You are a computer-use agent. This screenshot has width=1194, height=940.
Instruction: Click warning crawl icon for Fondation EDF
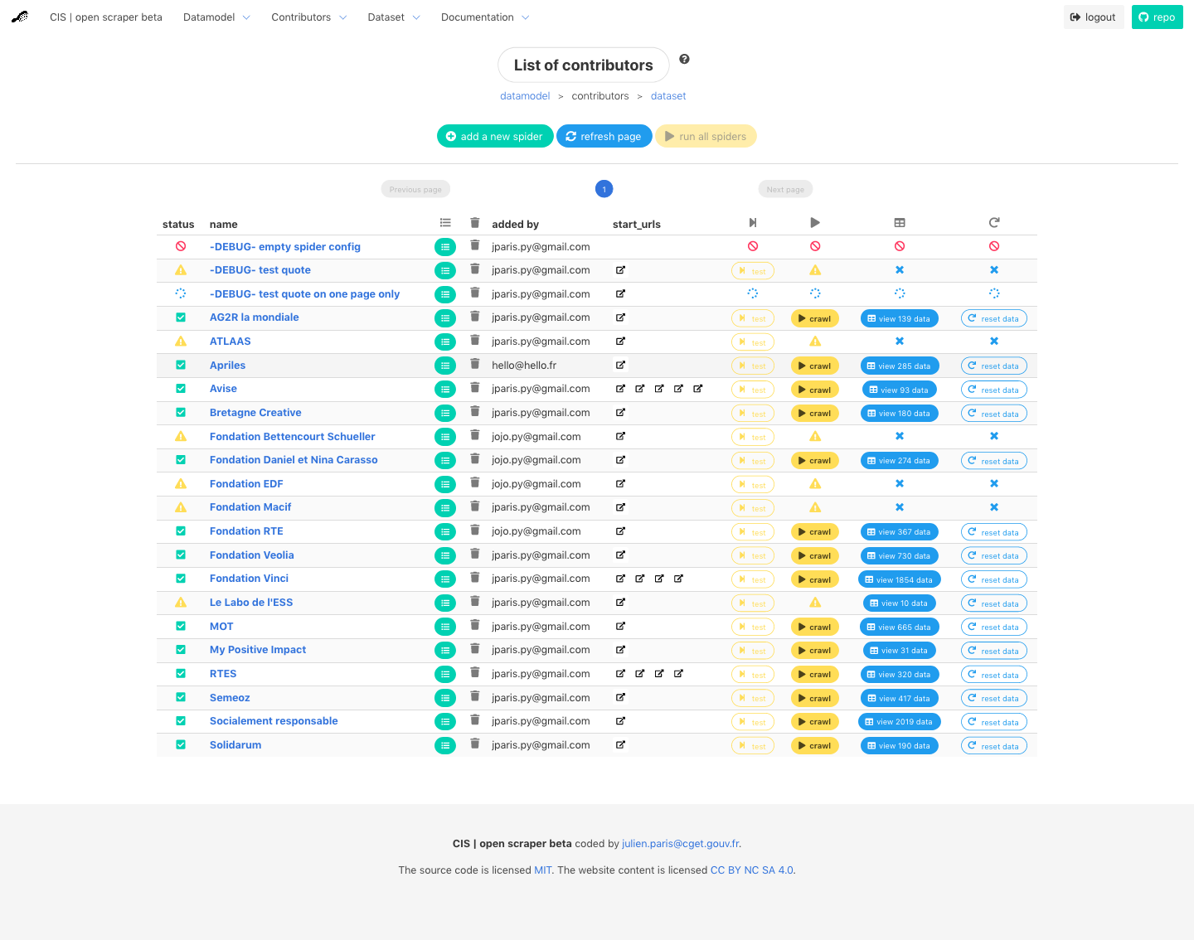tap(815, 484)
